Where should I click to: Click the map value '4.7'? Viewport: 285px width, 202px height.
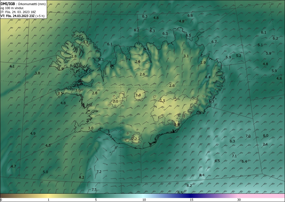pyautogui.click(x=13, y=166)
